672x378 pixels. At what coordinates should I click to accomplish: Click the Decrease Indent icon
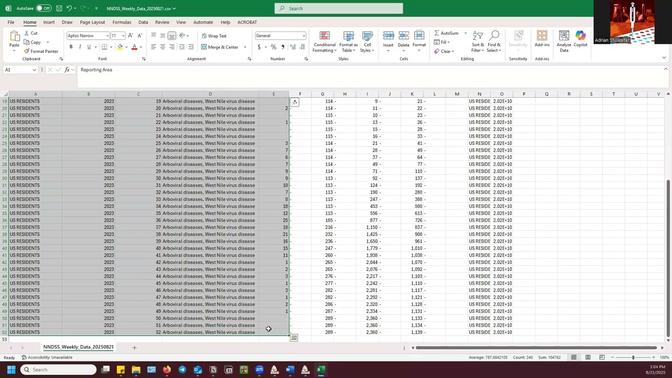click(182, 47)
